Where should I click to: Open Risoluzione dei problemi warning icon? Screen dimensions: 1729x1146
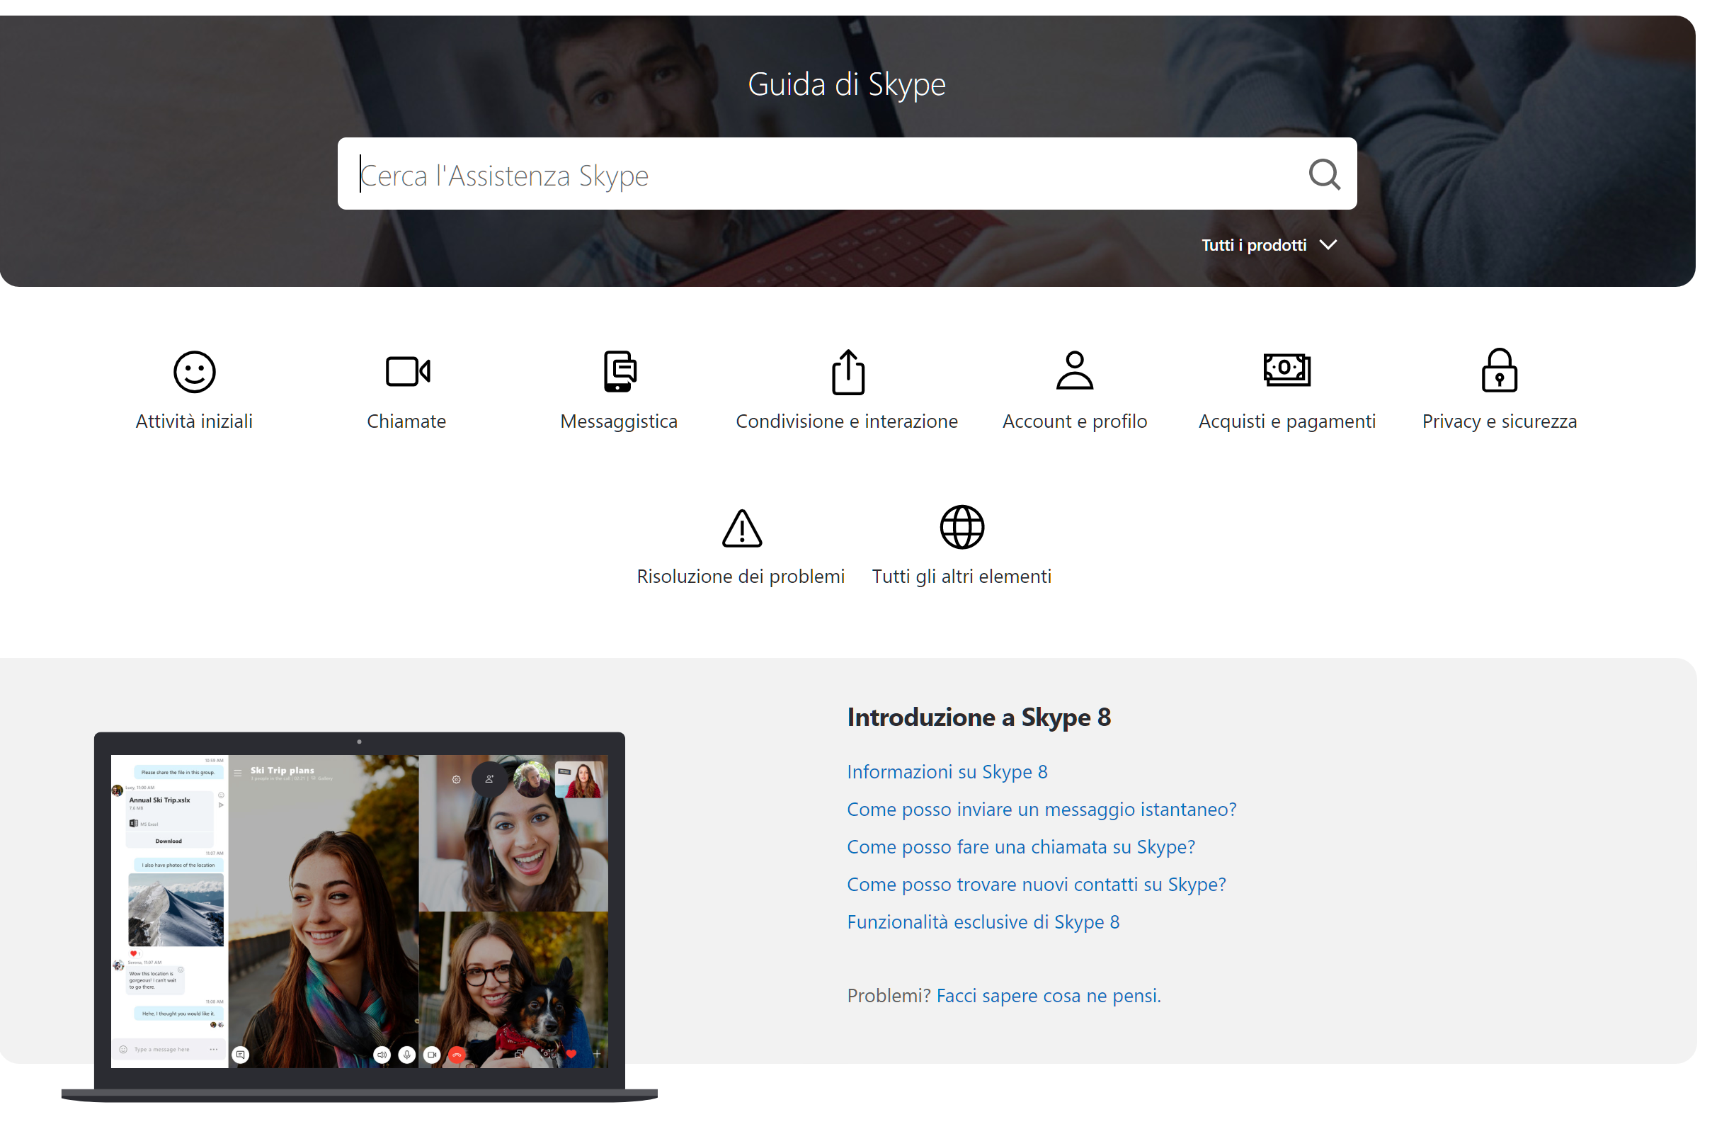point(741,528)
